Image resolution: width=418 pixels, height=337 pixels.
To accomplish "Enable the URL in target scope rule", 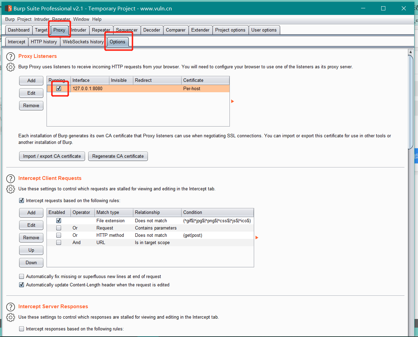I will (x=59, y=242).
